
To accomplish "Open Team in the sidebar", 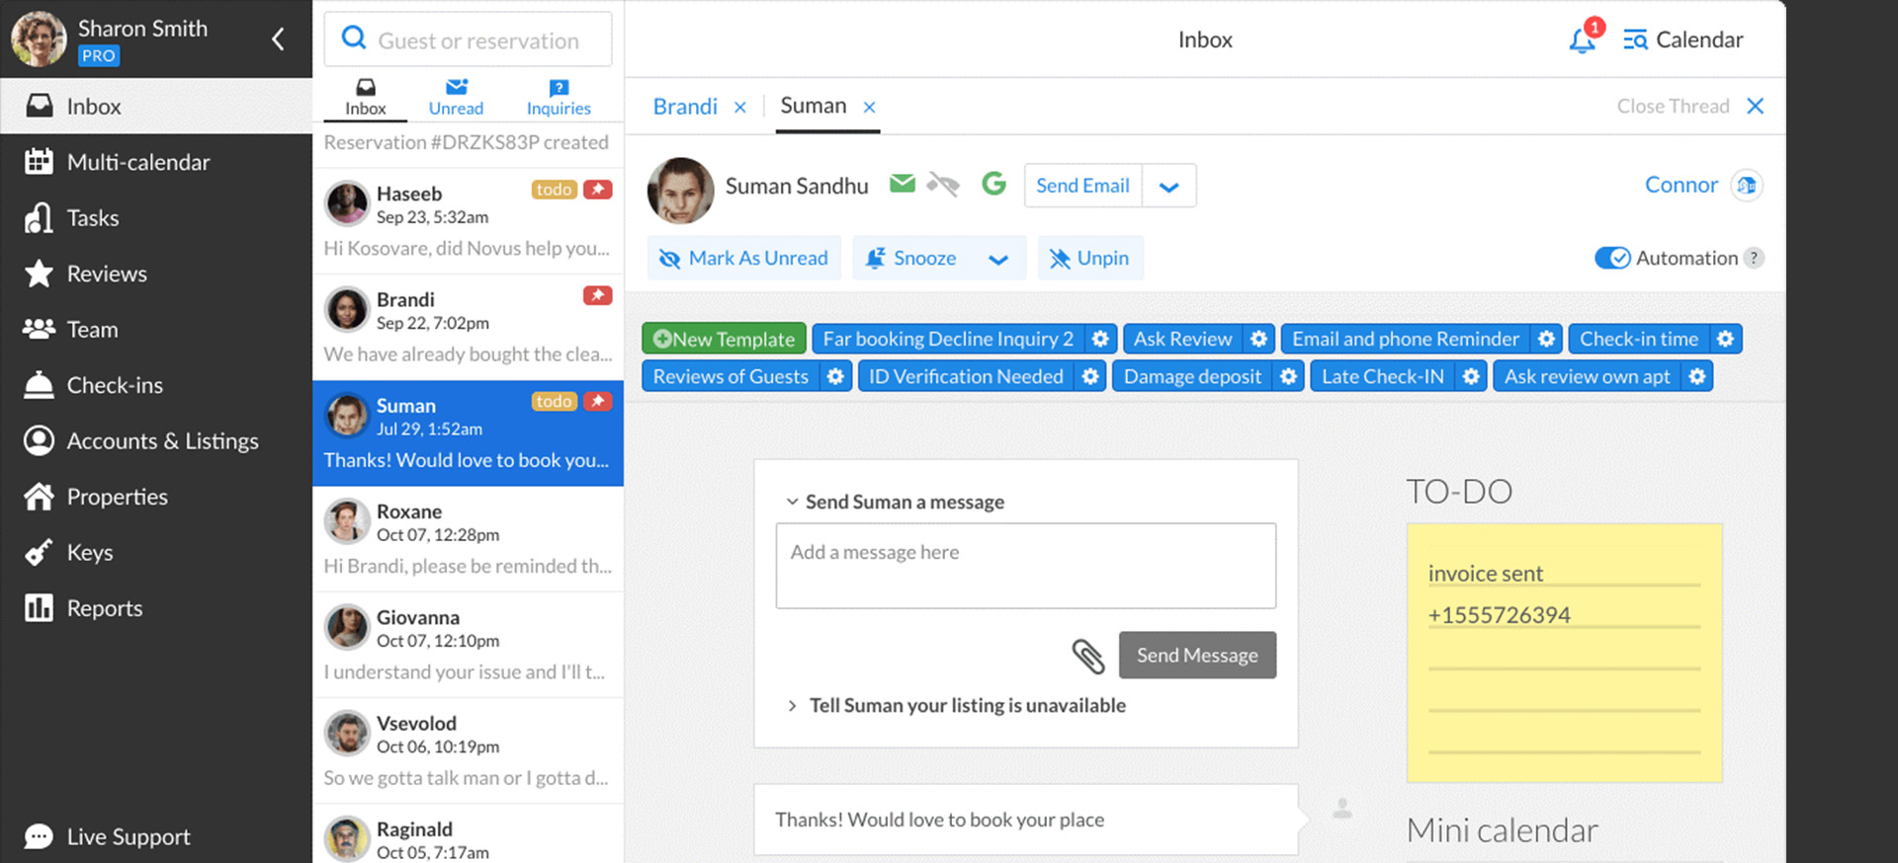I will coord(156,330).
